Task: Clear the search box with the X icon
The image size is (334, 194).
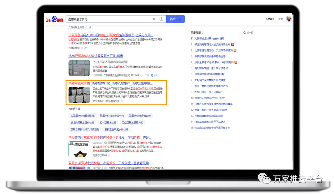Action: tap(154, 19)
